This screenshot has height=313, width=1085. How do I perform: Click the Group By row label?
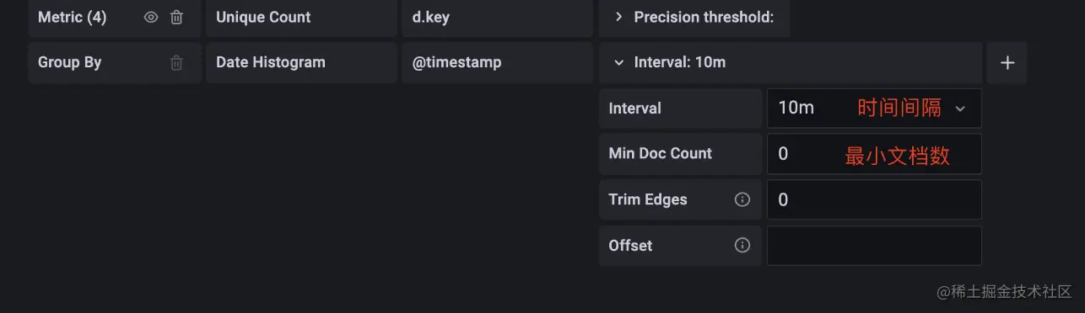70,62
